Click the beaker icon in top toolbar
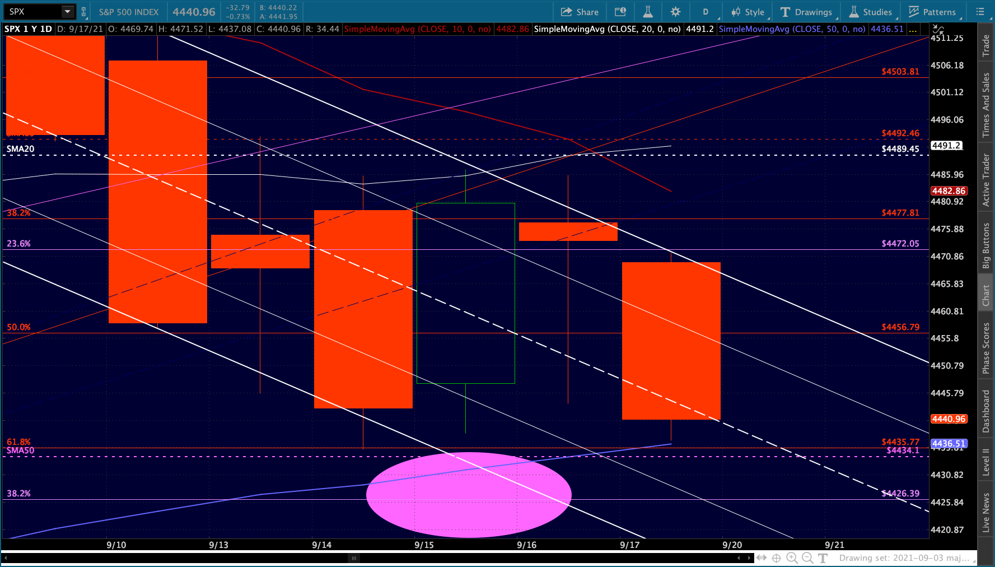This screenshot has width=995, height=567. (648, 12)
